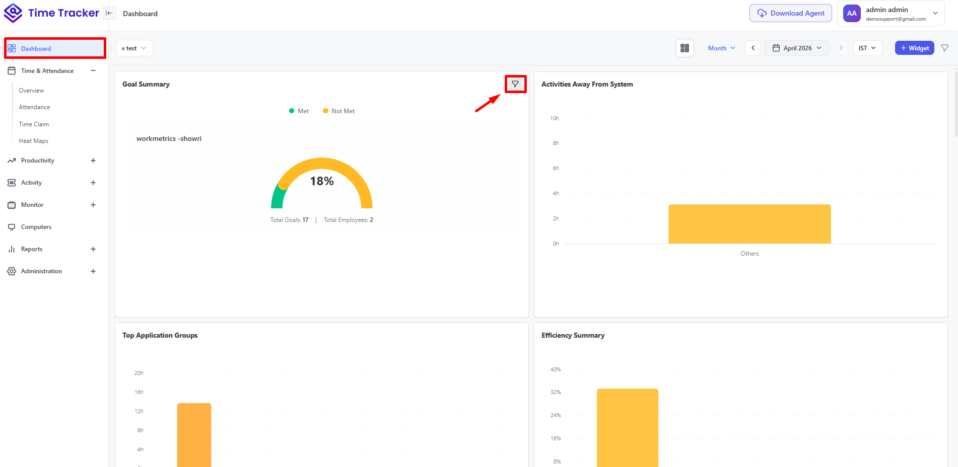Open the 'v test' dashboard dropdown

pos(134,48)
